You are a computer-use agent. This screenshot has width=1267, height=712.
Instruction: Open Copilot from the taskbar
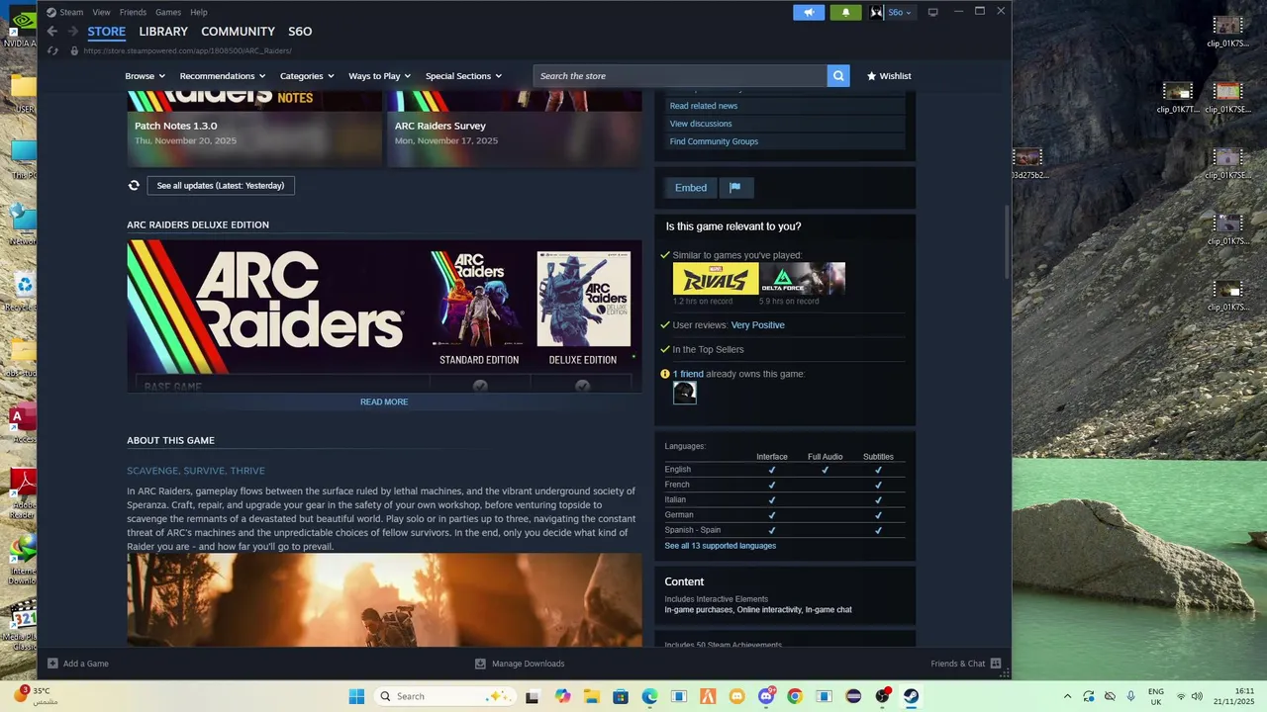tap(562, 696)
